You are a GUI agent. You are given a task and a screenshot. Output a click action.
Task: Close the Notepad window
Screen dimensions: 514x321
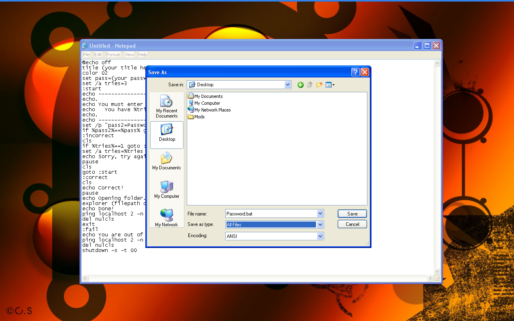[436, 46]
